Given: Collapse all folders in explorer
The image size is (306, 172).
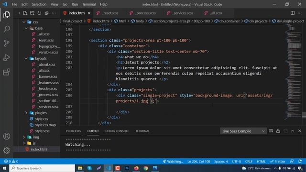Looking at the screenshot, I should (x=46, y=13).
